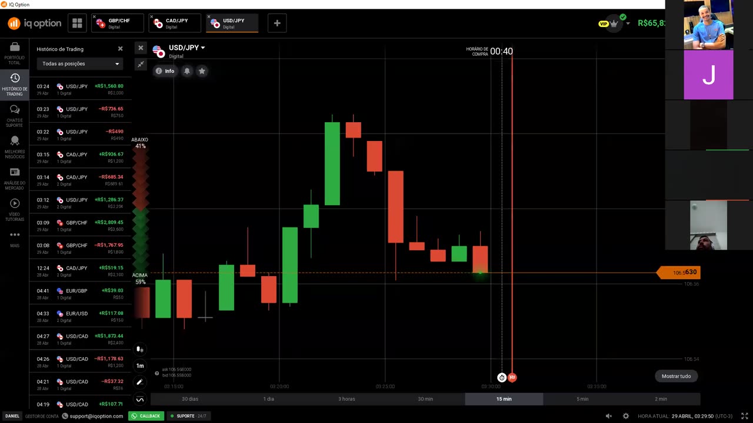This screenshot has width=753, height=423.
Task: Click the Info button on the chart
Action: pyautogui.click(x=165, y=71)
